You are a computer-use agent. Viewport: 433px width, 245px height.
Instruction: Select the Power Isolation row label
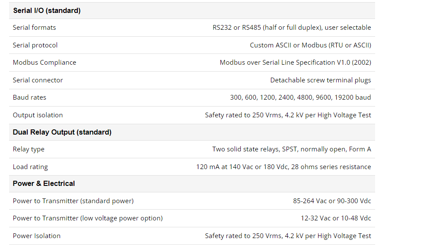pyautogui.click(x=36, y=236)
